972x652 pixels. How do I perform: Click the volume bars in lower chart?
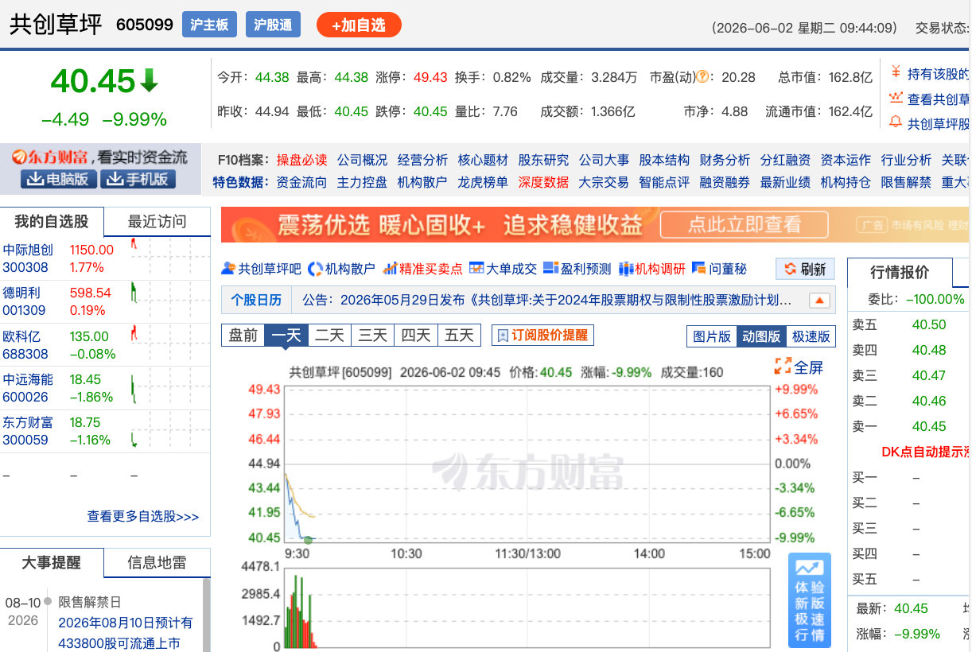302,612
